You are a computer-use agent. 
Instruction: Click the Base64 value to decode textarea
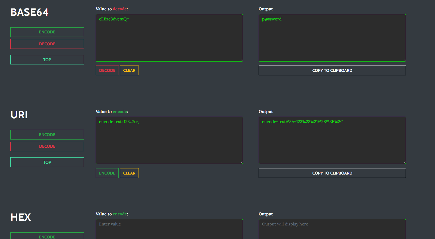point(169,38)
